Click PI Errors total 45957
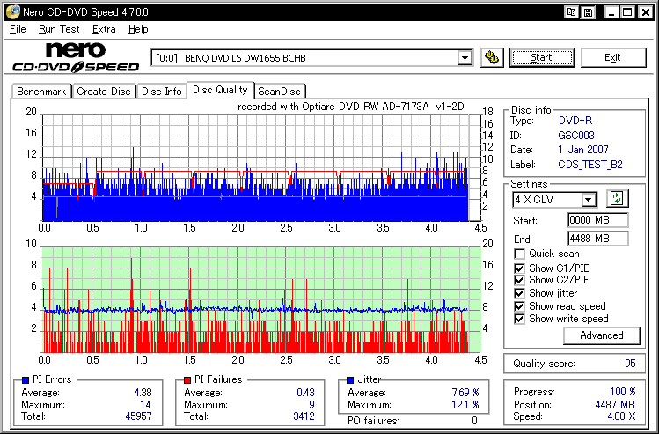Viewport: 659px width, 434px height. [138, 416]
